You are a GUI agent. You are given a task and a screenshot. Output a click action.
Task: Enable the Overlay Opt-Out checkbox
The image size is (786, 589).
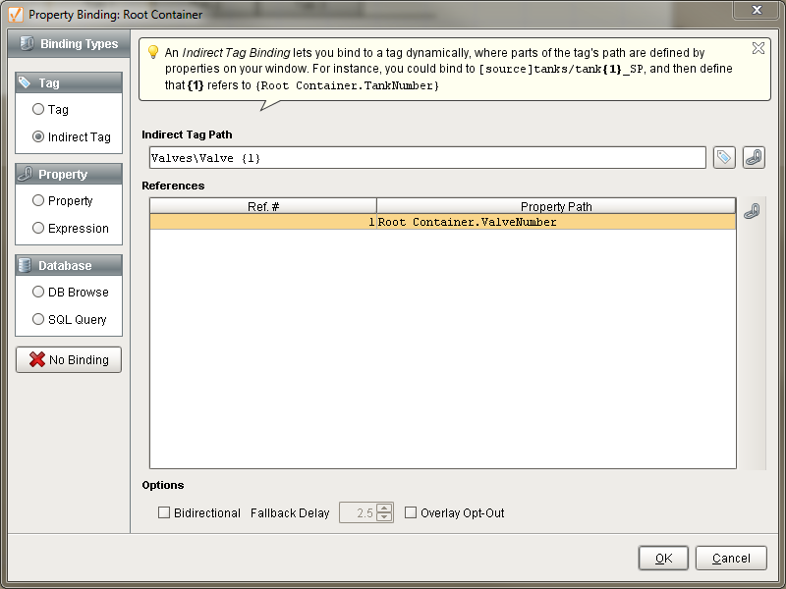(411, 512)
